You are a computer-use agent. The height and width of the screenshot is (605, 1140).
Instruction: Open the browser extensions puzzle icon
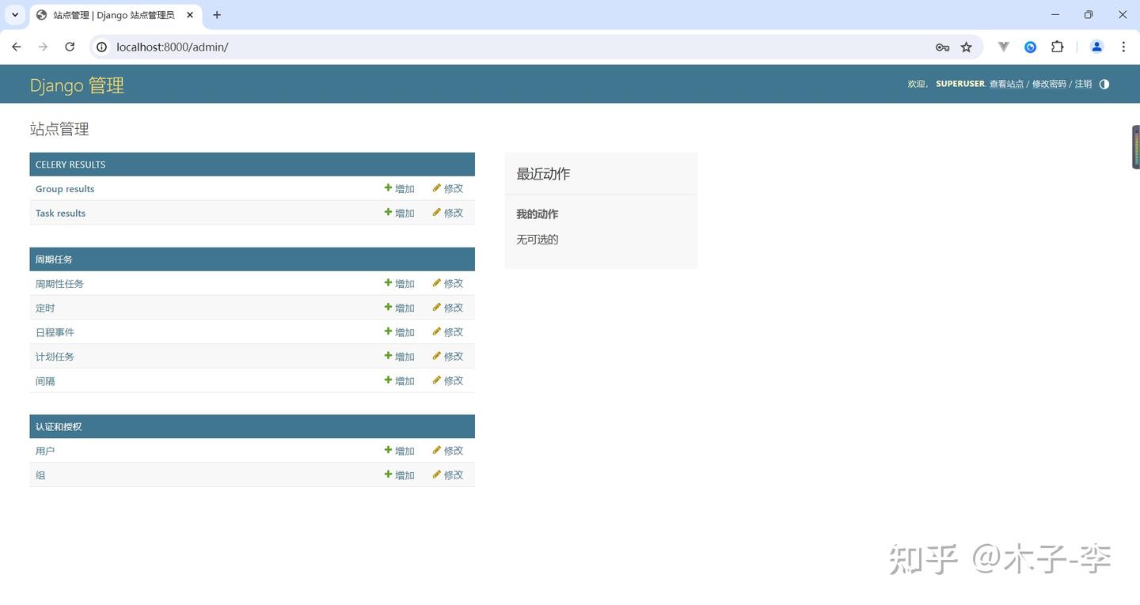[1057, 47]
